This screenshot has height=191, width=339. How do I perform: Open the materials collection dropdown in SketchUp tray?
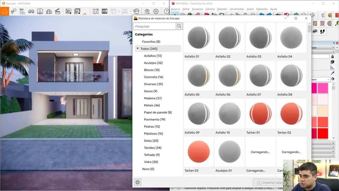click(x=328, y=79)
